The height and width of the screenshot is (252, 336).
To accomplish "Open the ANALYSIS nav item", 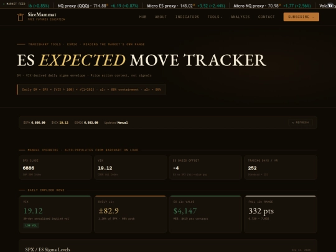I will pos(240,17).
